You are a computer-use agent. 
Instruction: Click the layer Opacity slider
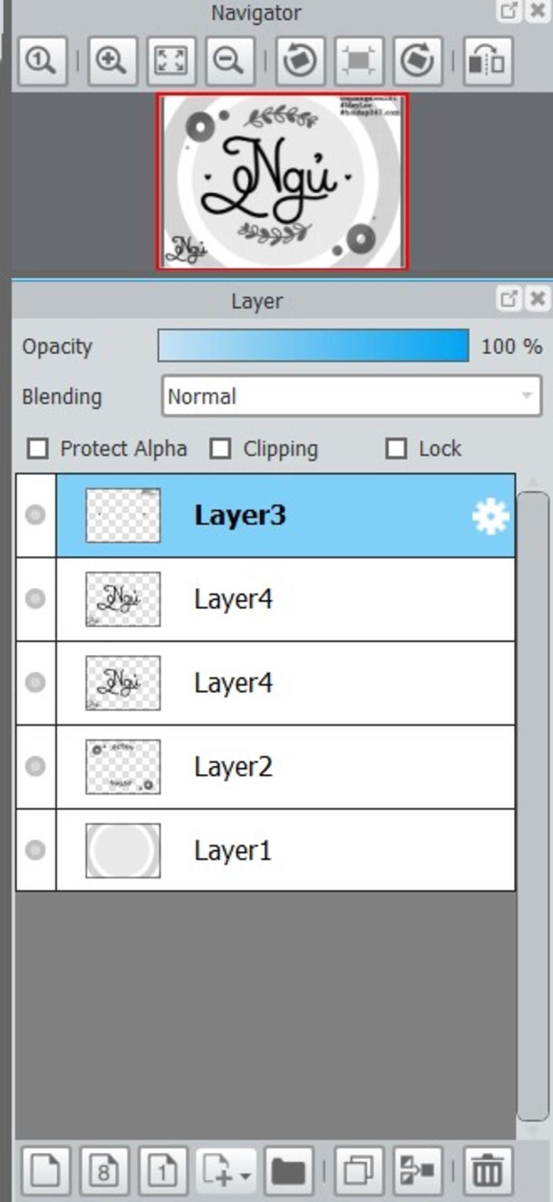[313, 346]
